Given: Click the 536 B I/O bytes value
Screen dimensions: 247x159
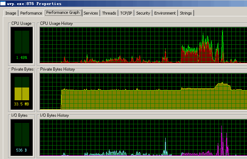Looking at the screenshot, I should [22, 150].
